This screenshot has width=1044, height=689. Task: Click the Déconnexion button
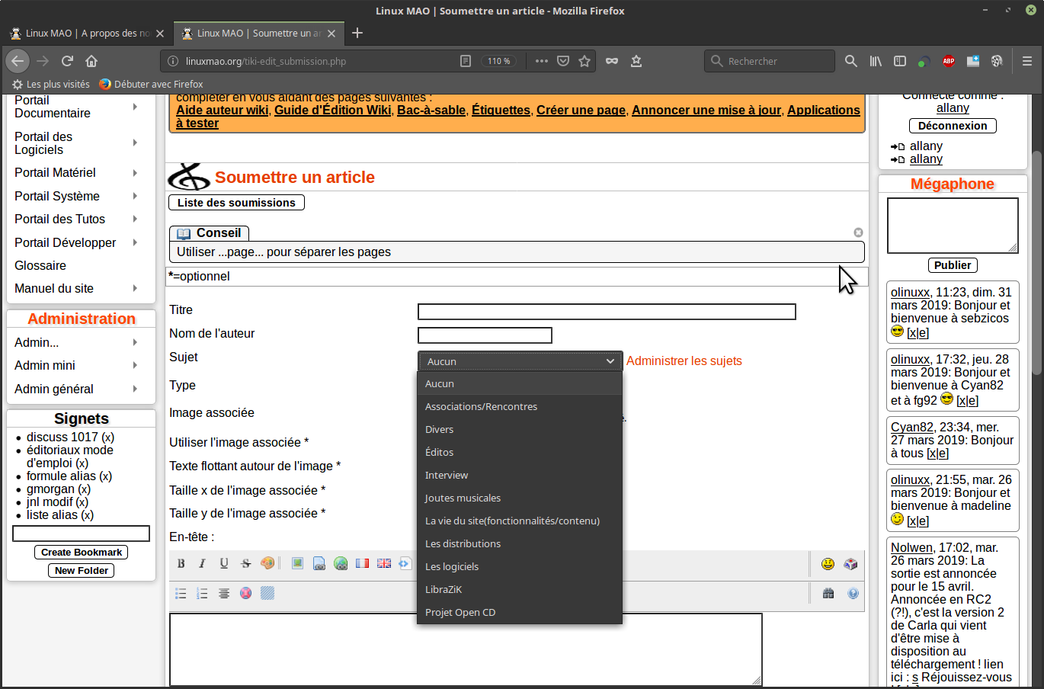point(953,126)
